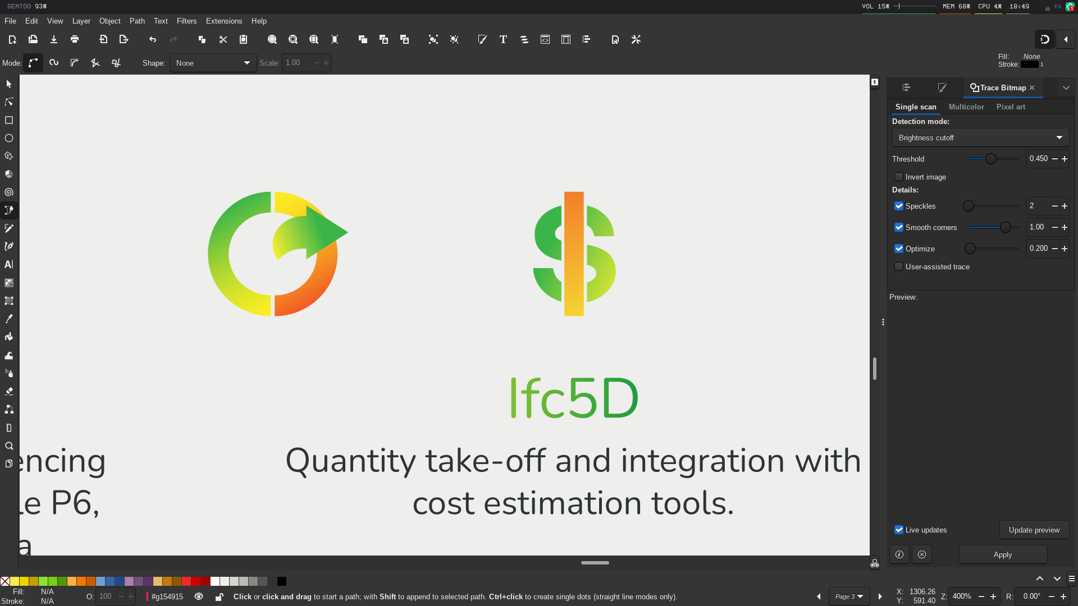Close the Trace Bitmap tab

coord(1032,88)
